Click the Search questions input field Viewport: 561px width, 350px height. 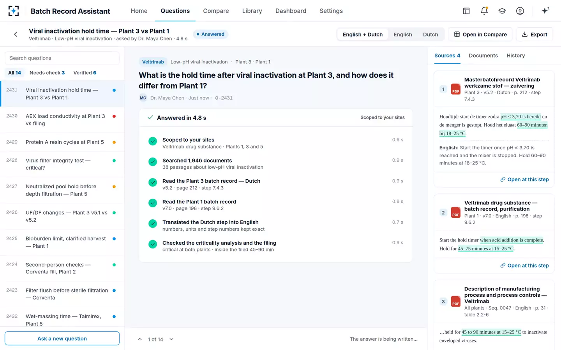pyautogui.click(x=62, y=58)
